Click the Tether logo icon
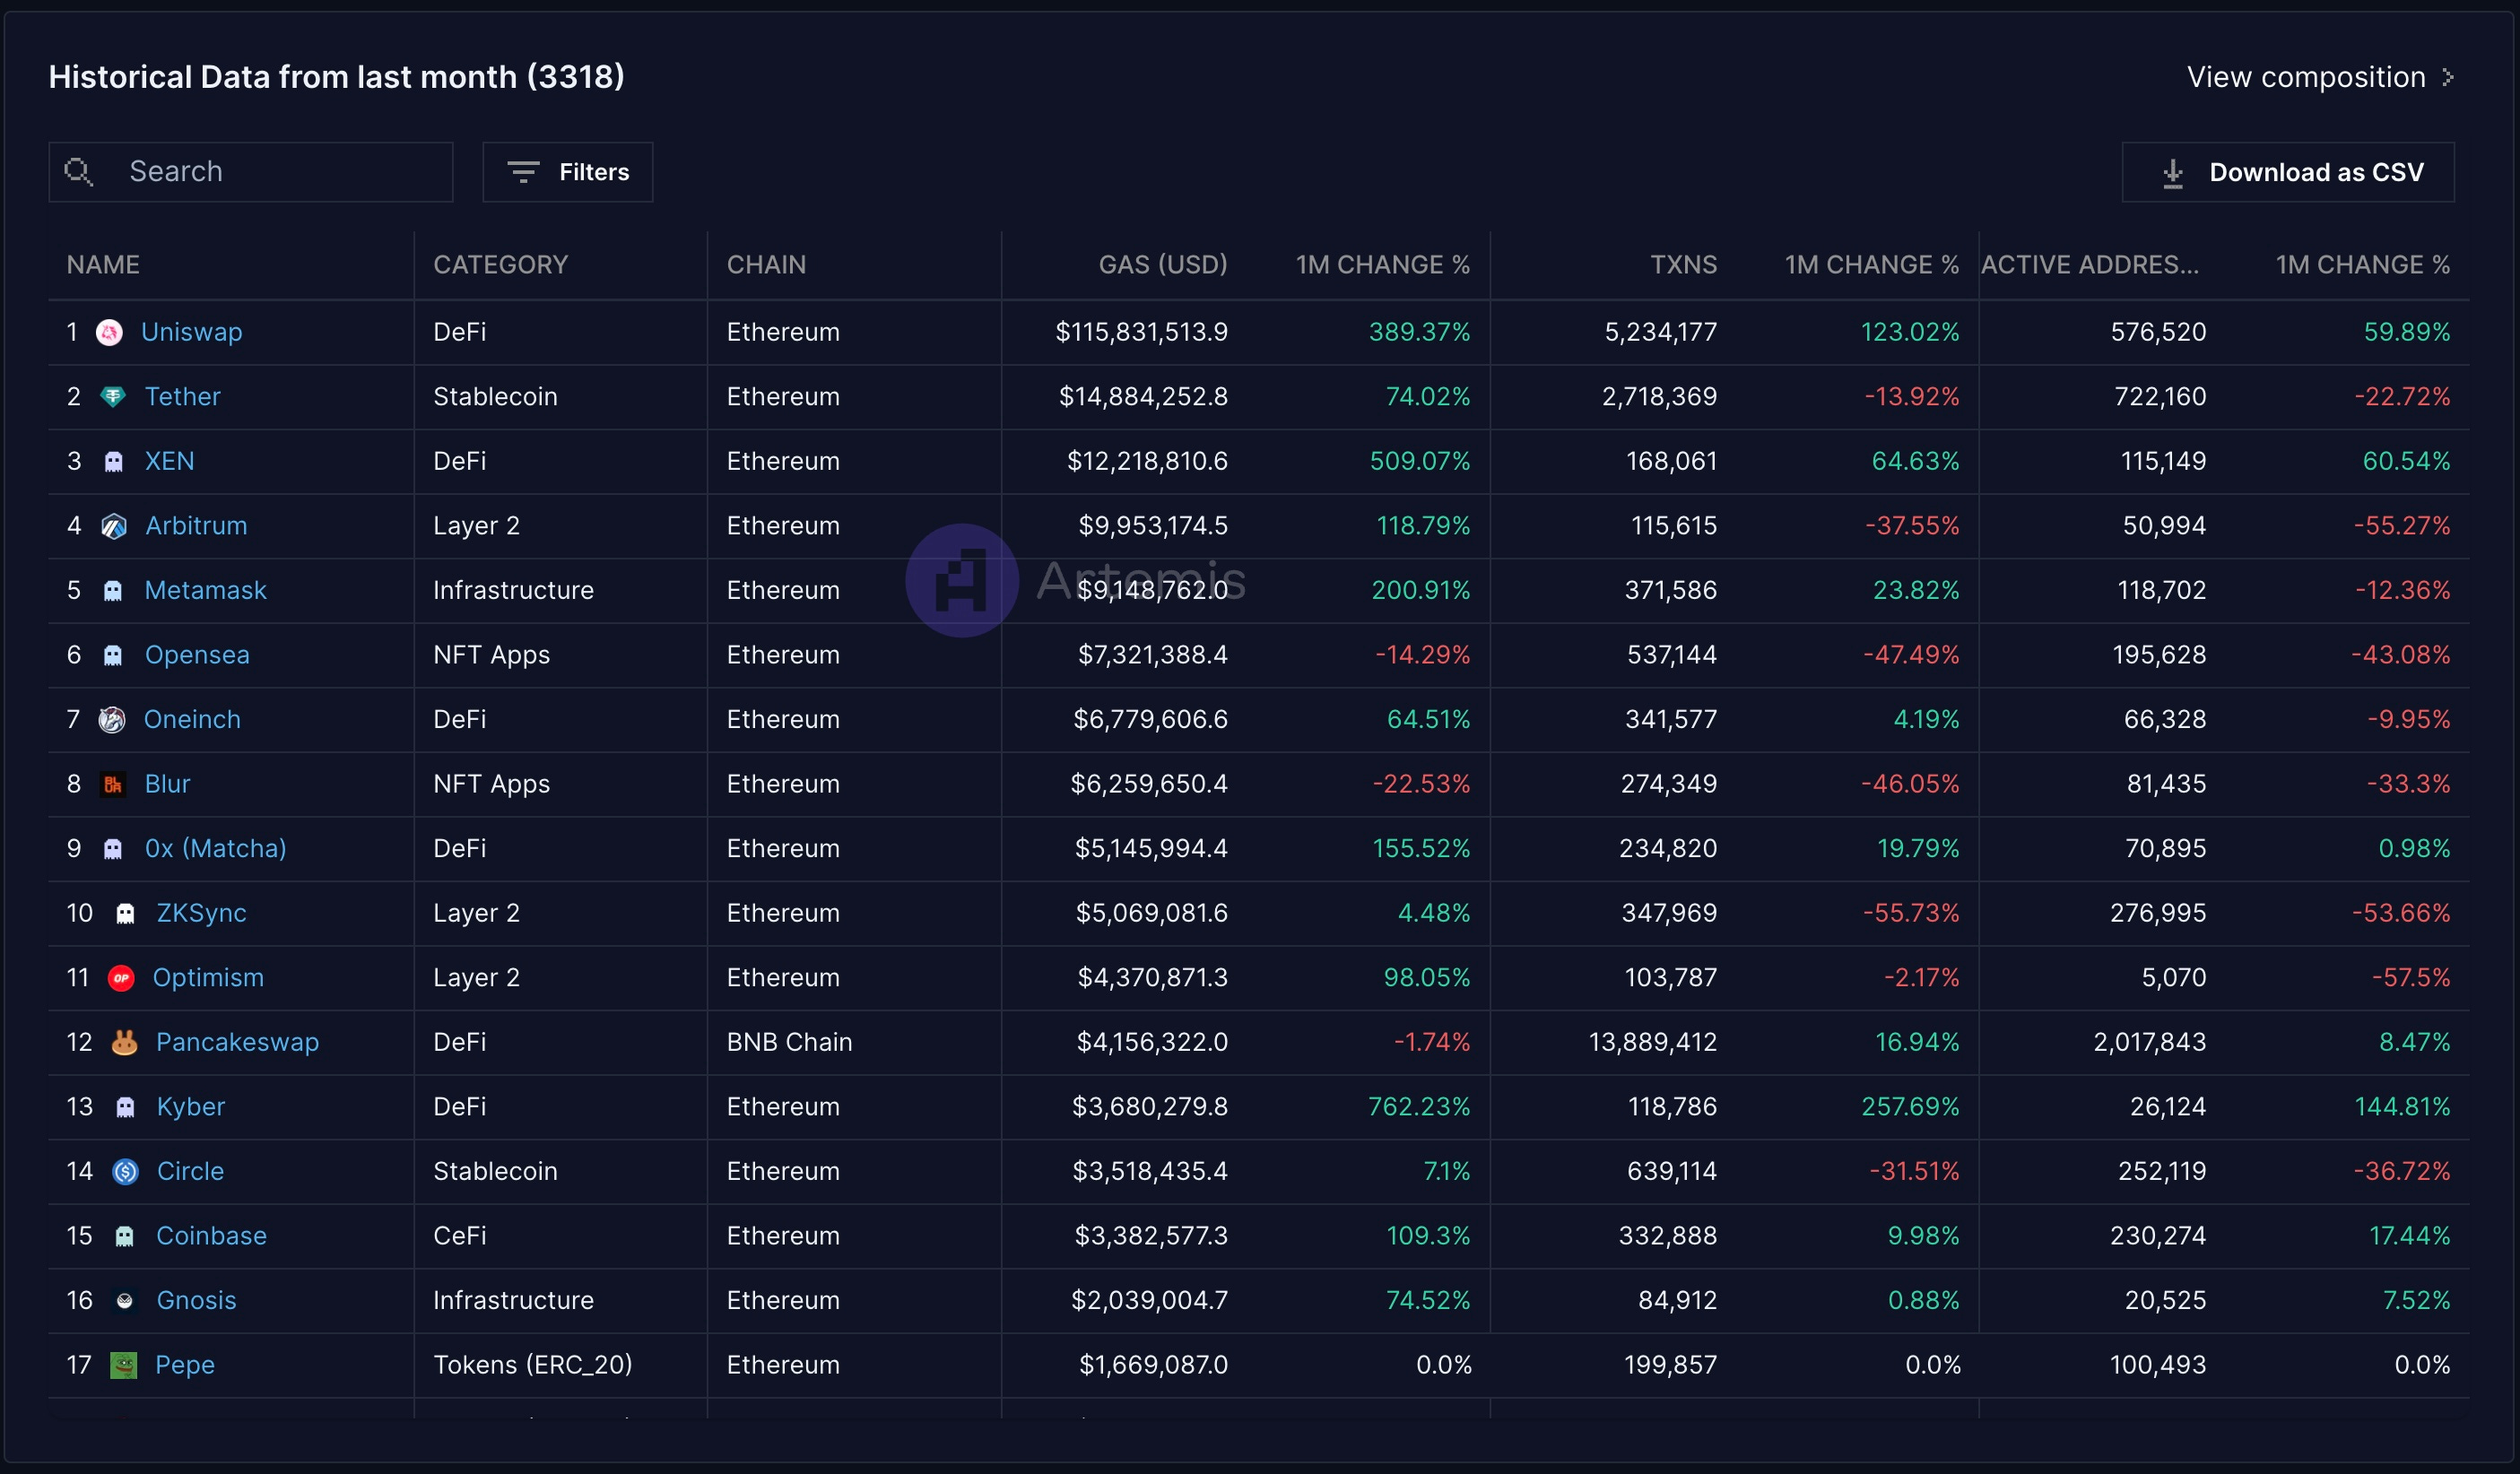The image size is (2520, 1474). coord(113,397)
